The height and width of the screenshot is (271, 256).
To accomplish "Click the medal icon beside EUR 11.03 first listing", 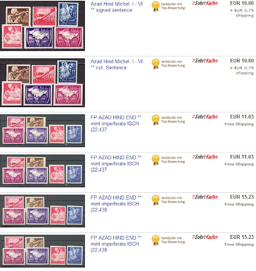I will click(x=155, y=120).
